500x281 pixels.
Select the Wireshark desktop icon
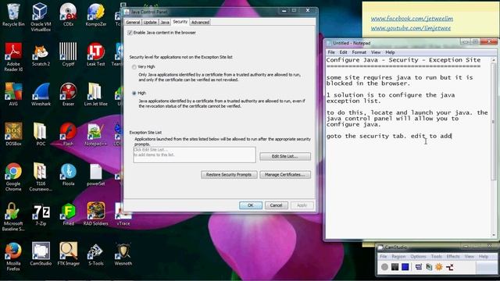[x=41, y=94]
